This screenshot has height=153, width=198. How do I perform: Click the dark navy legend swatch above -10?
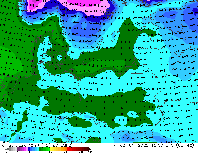[x=29, y=149]
